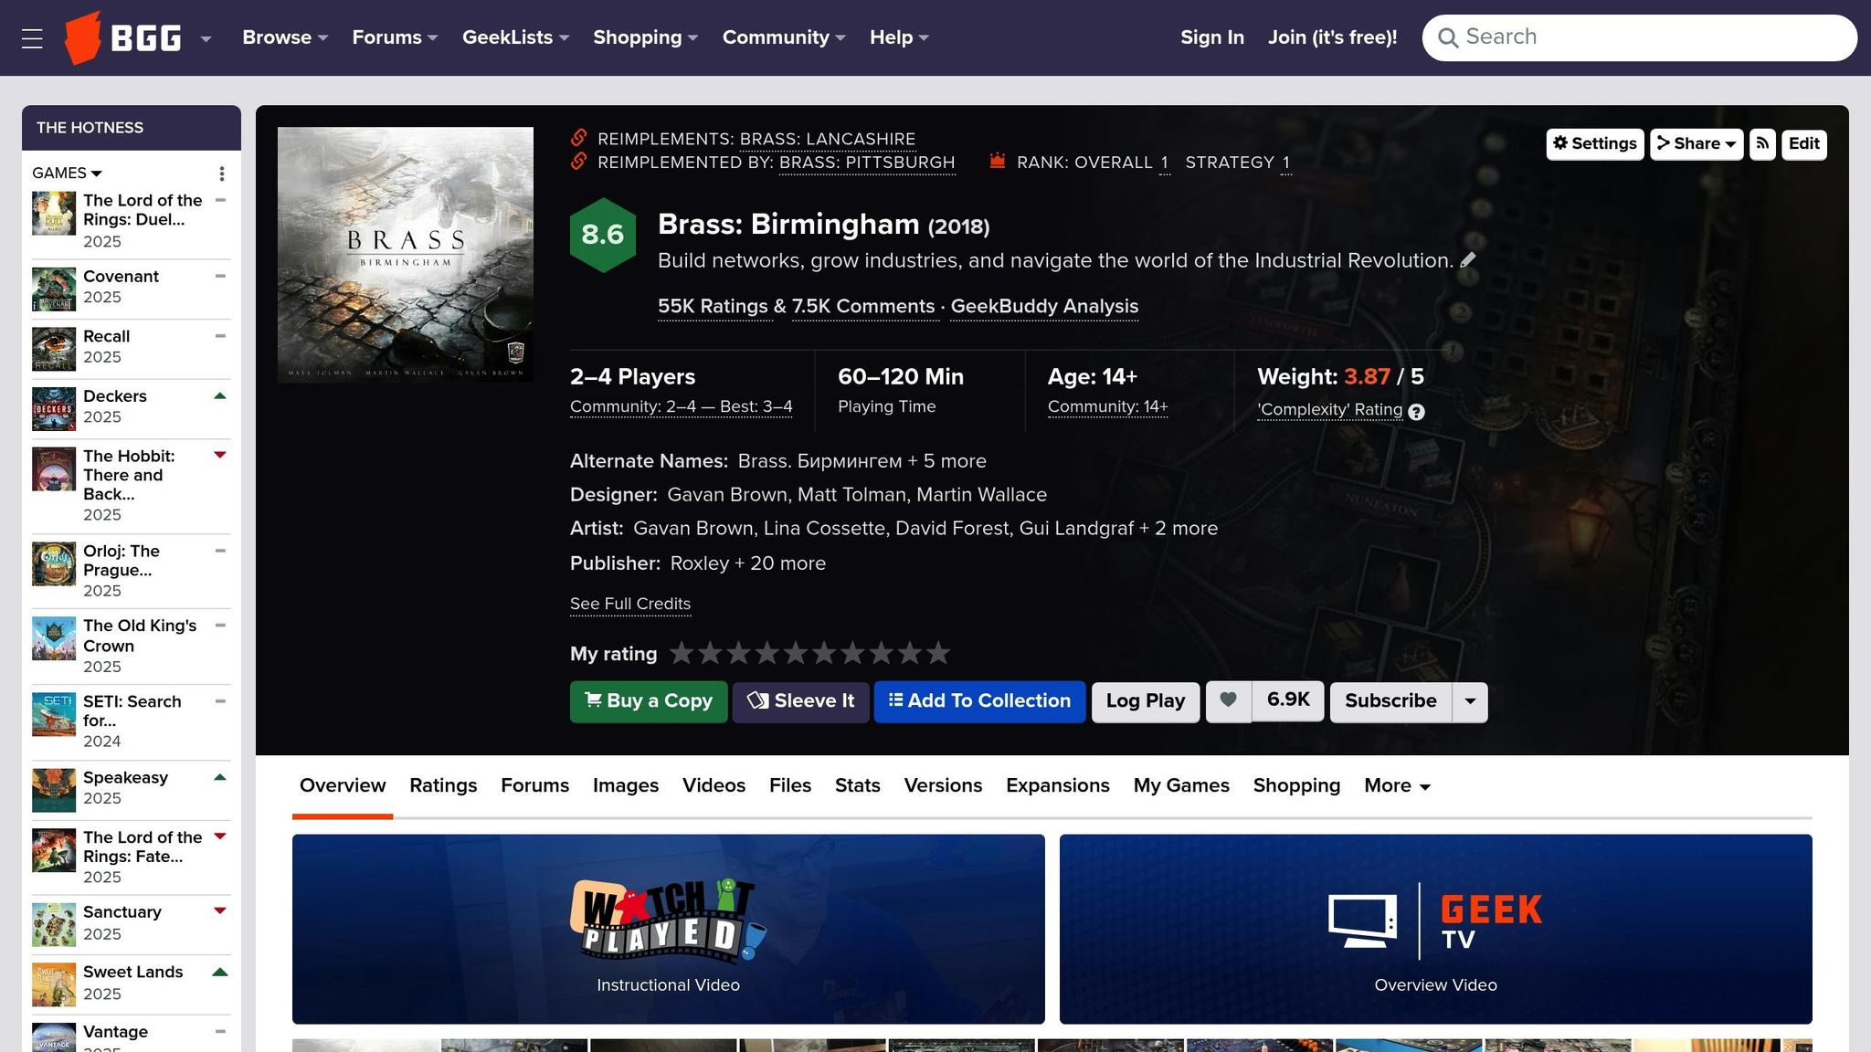Click the RSS feed icon
The image size is (1871, 1052).
(x=1762, y=143)
